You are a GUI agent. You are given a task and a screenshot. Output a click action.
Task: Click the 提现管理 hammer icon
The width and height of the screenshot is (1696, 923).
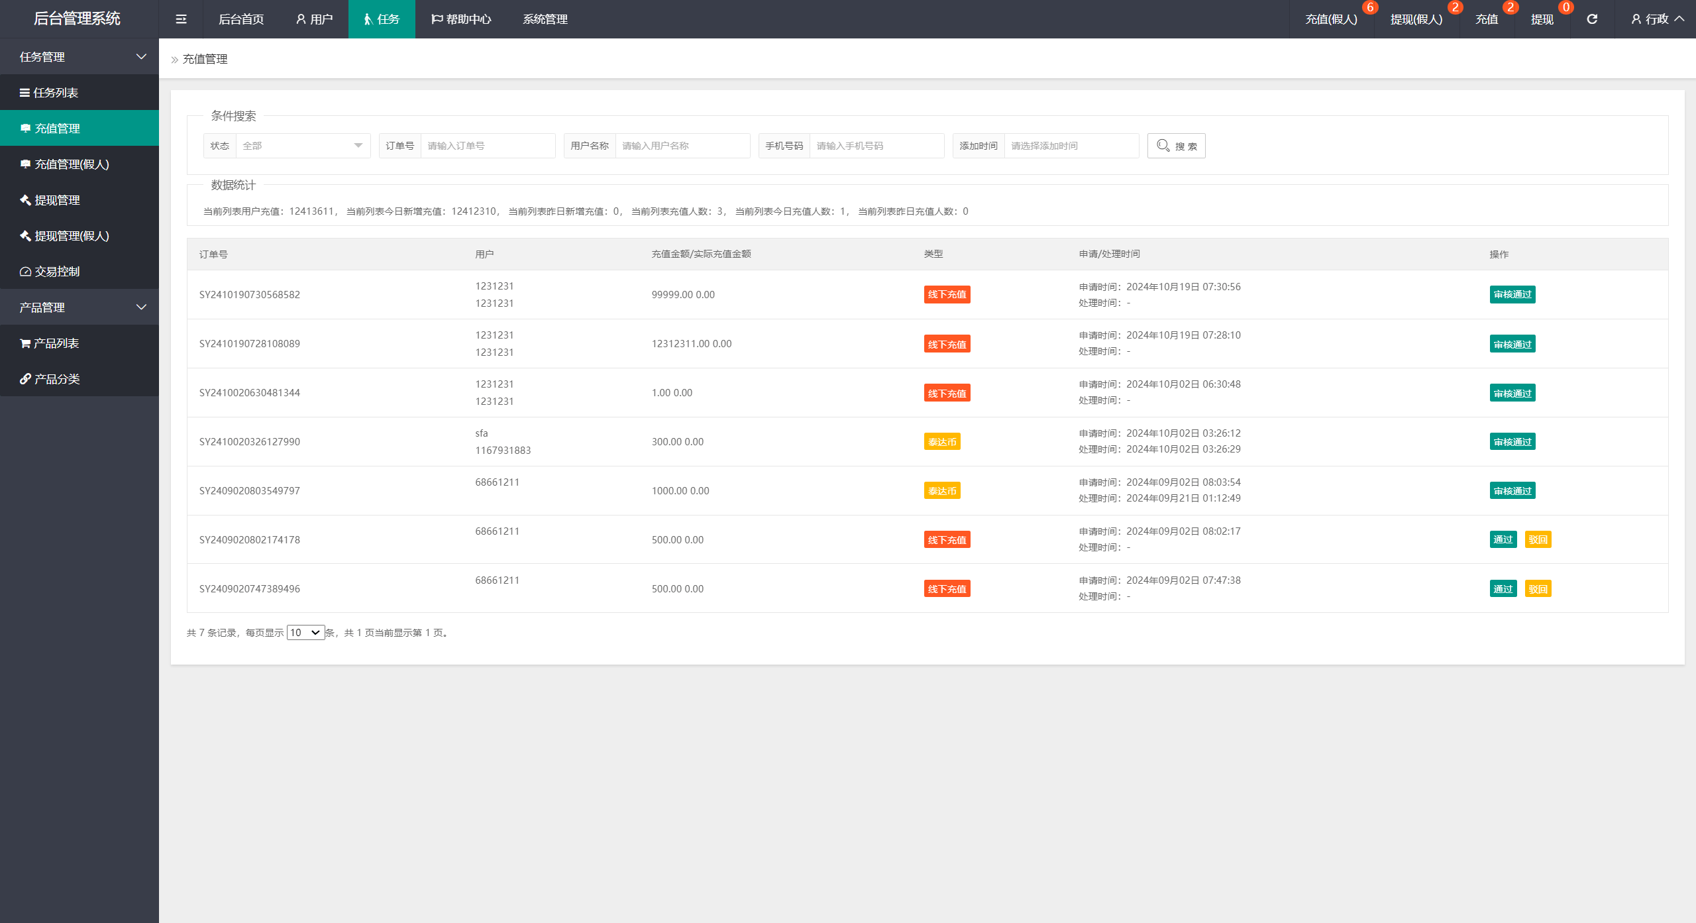tap(25, 200)
